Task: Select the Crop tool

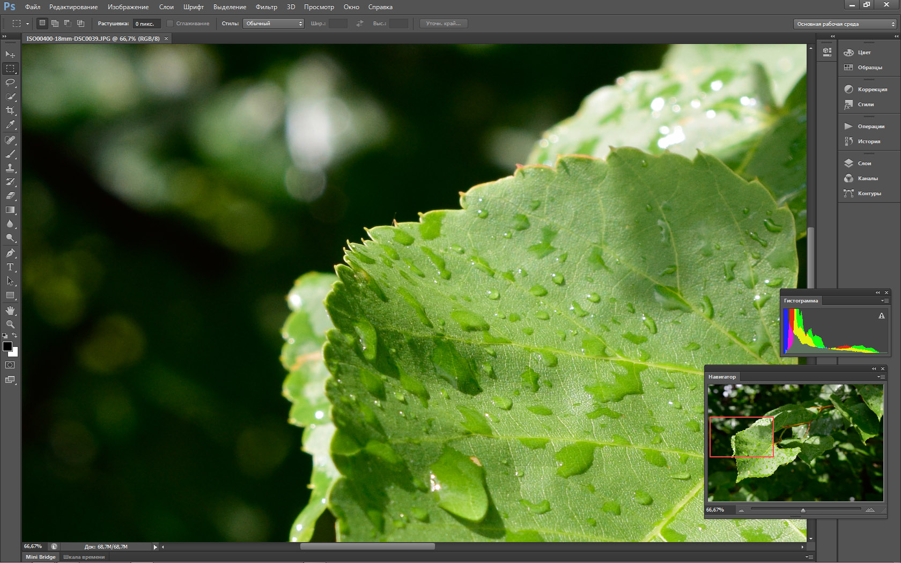Action: point(10,110)
